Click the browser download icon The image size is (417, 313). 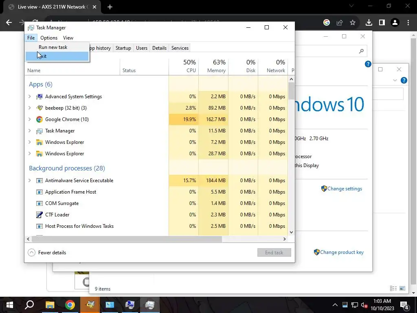point(369,23)
